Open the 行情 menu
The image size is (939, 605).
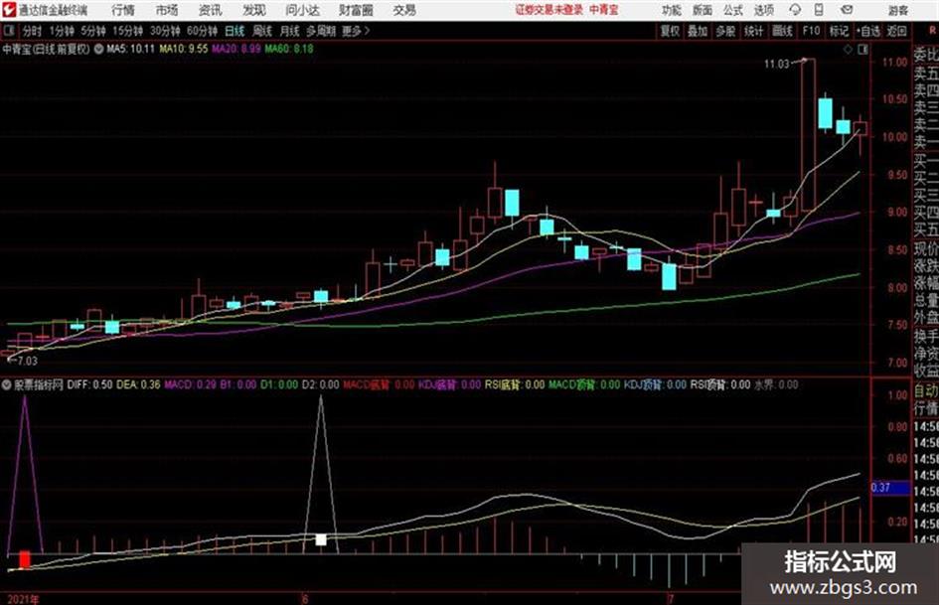coord(123,10)
